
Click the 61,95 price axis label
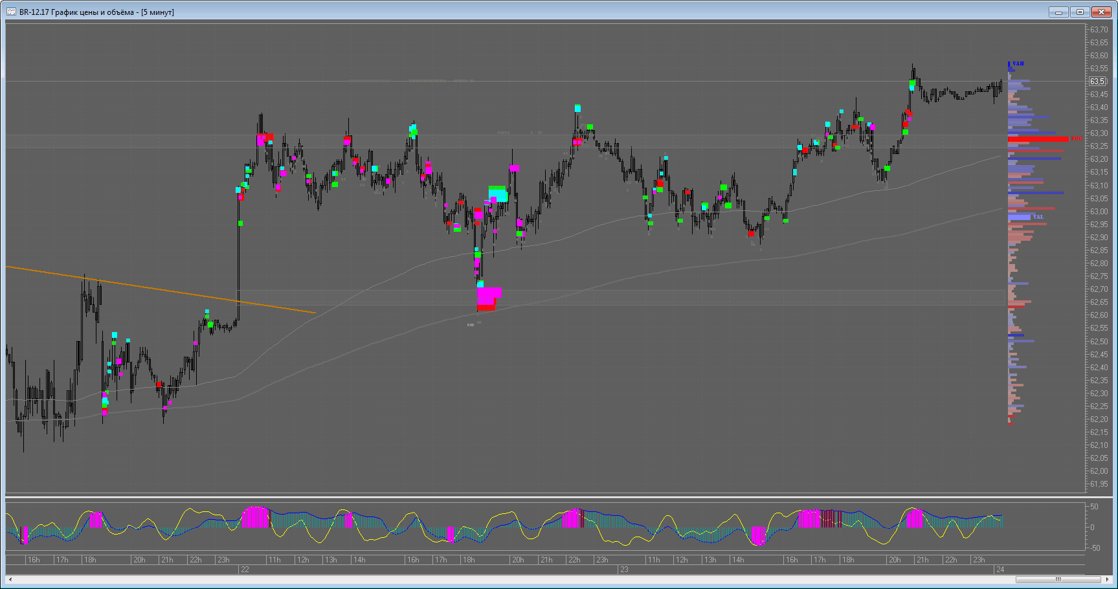coord(1099,484)
